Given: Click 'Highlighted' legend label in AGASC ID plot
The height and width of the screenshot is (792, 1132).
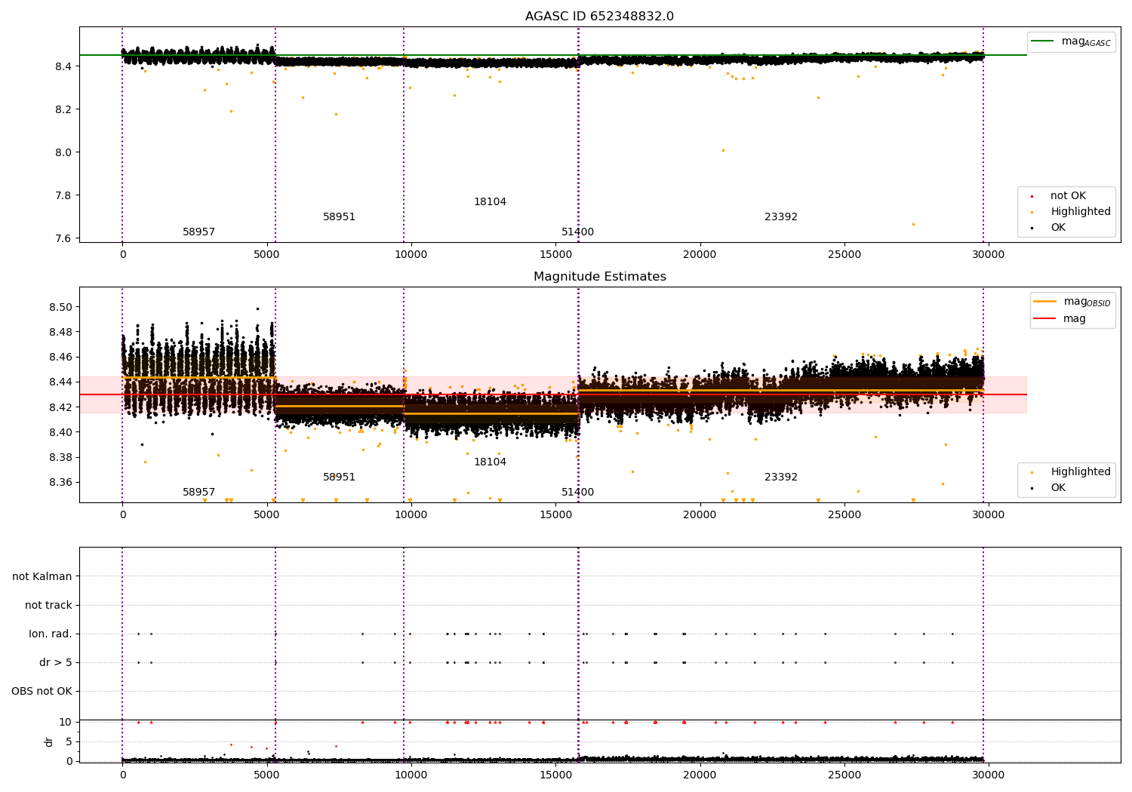Looking at the screenshot, I should click(1081, 212).
